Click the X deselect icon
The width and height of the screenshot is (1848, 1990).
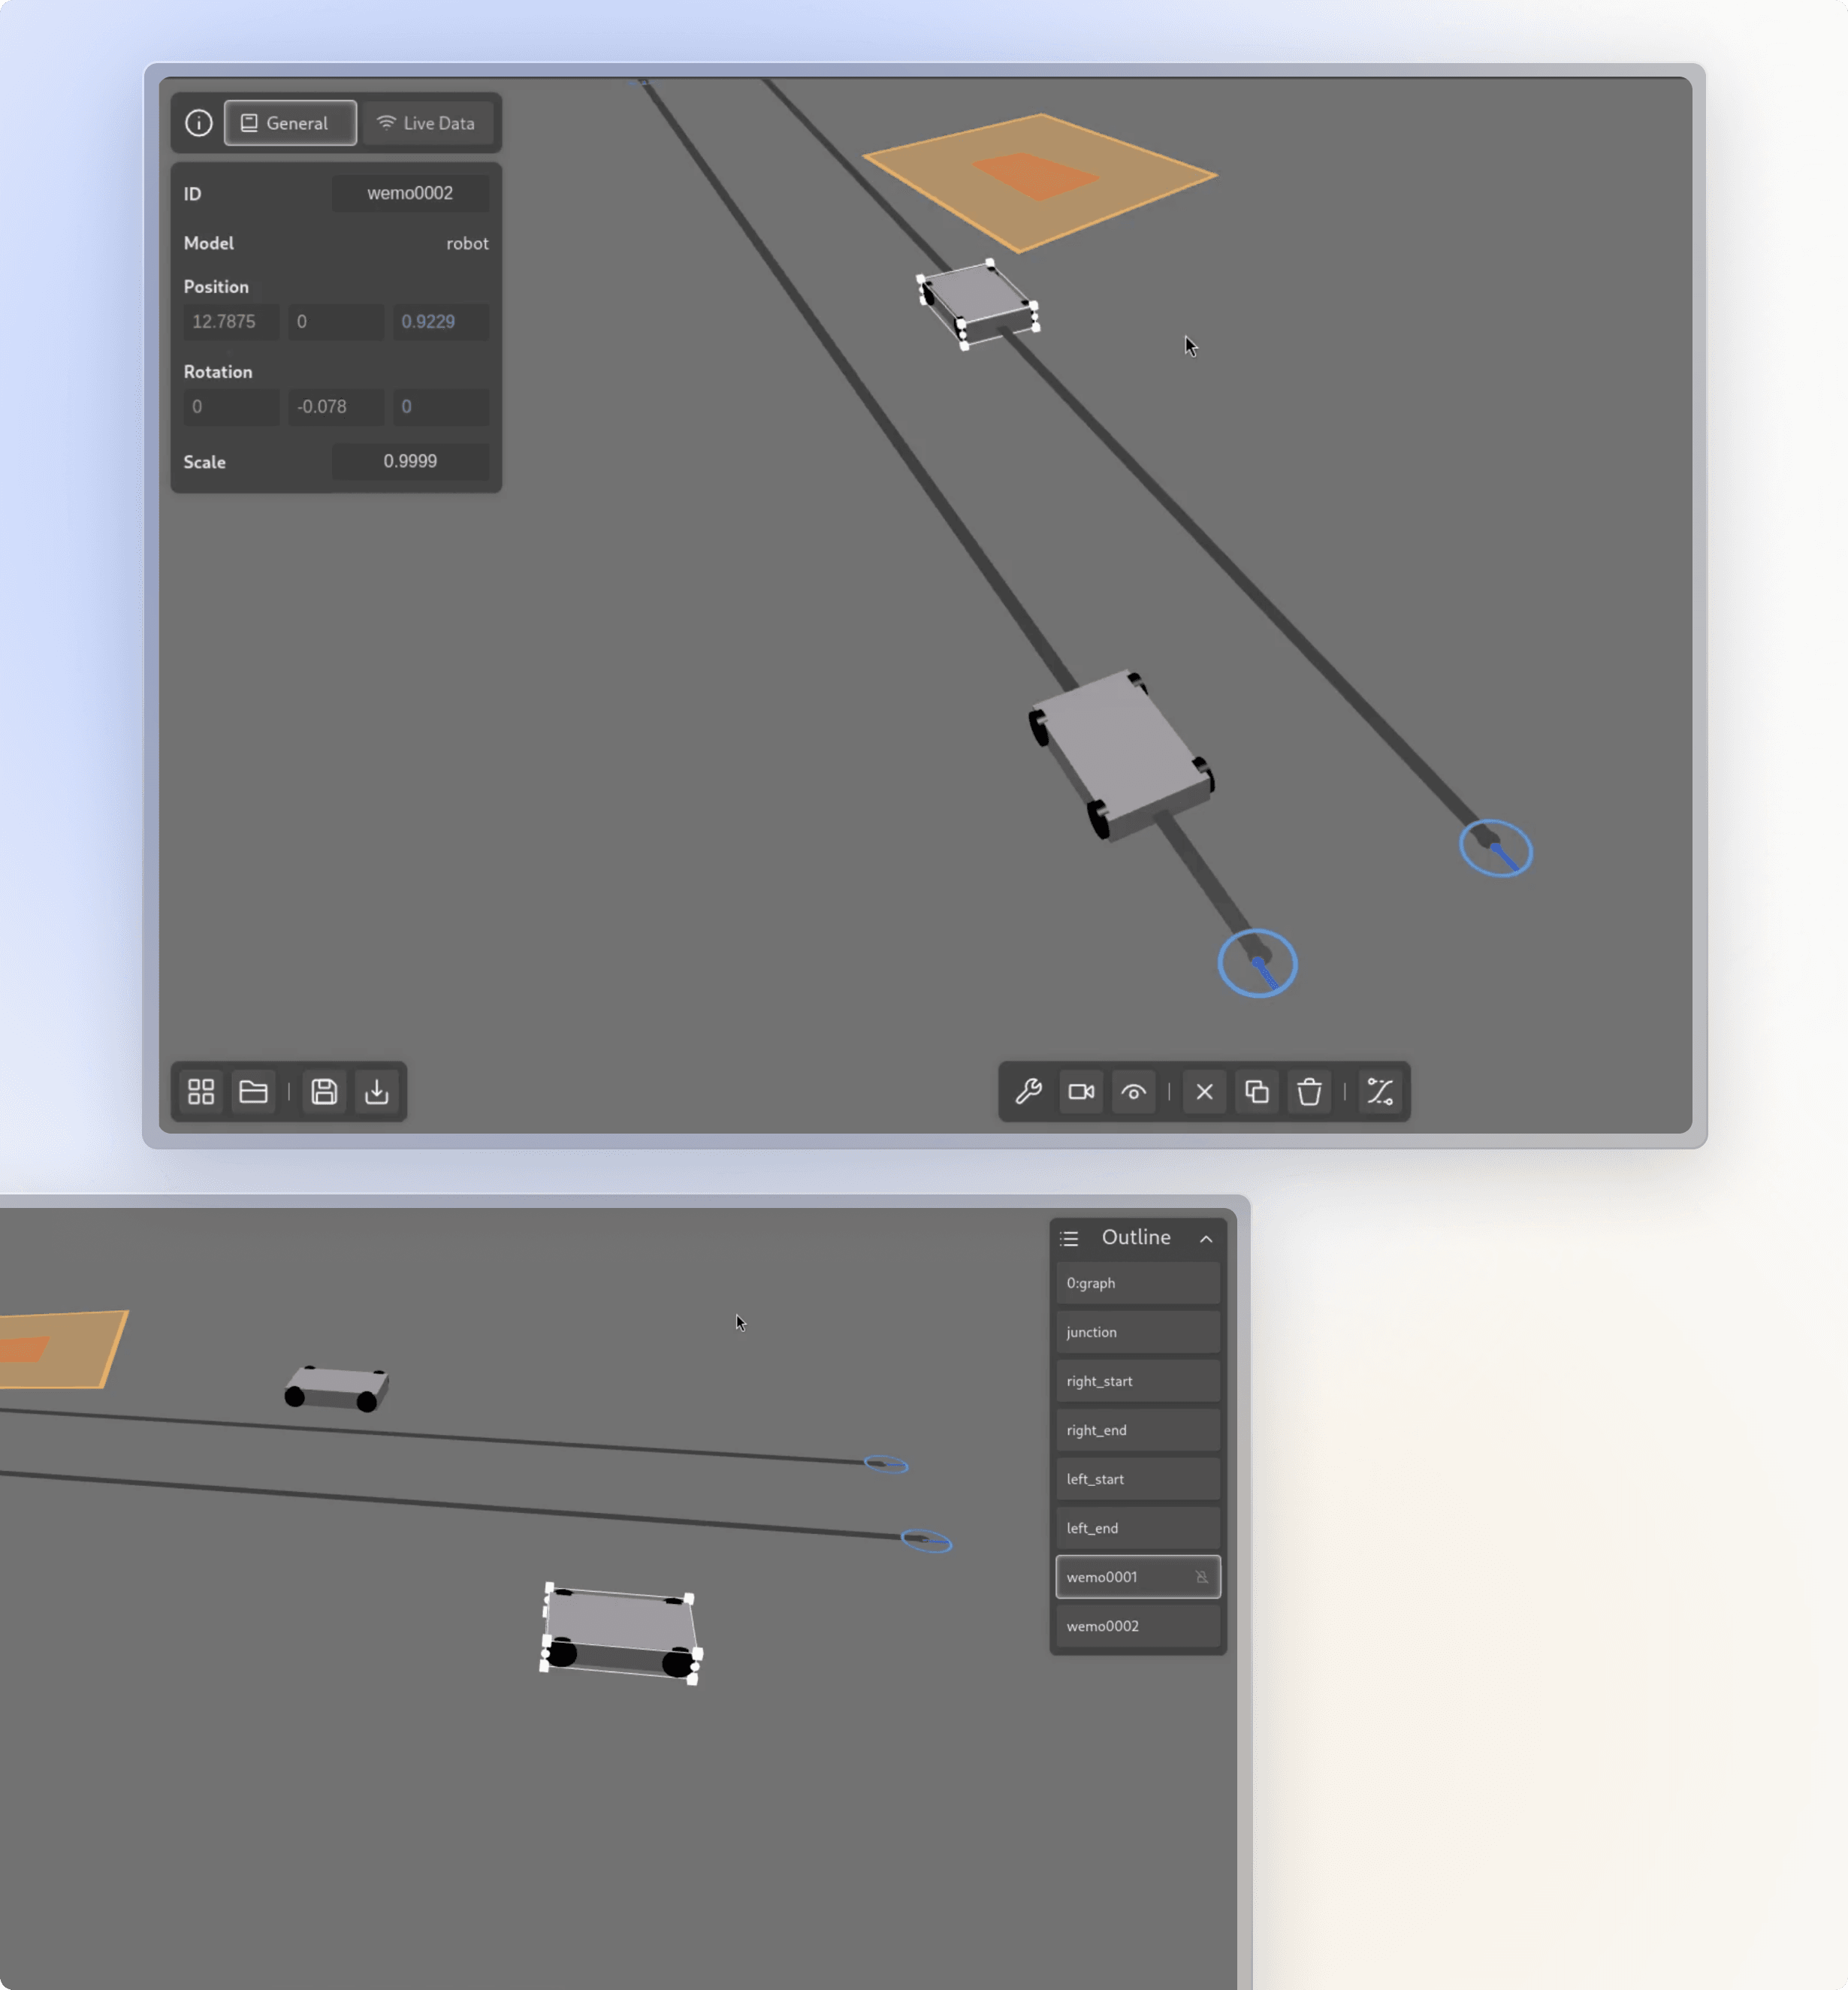coord(1204,1091)
